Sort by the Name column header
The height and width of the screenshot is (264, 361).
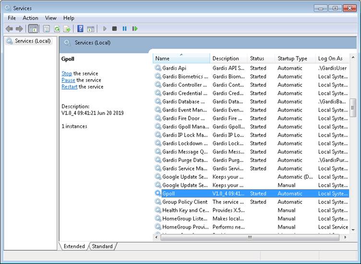(181, 58)
